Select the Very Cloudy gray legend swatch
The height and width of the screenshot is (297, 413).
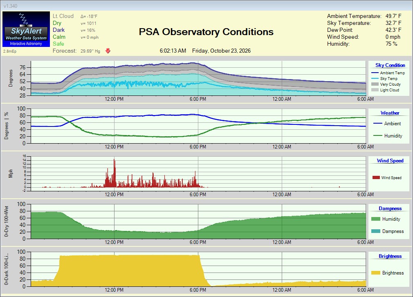(x=375, y=84)
